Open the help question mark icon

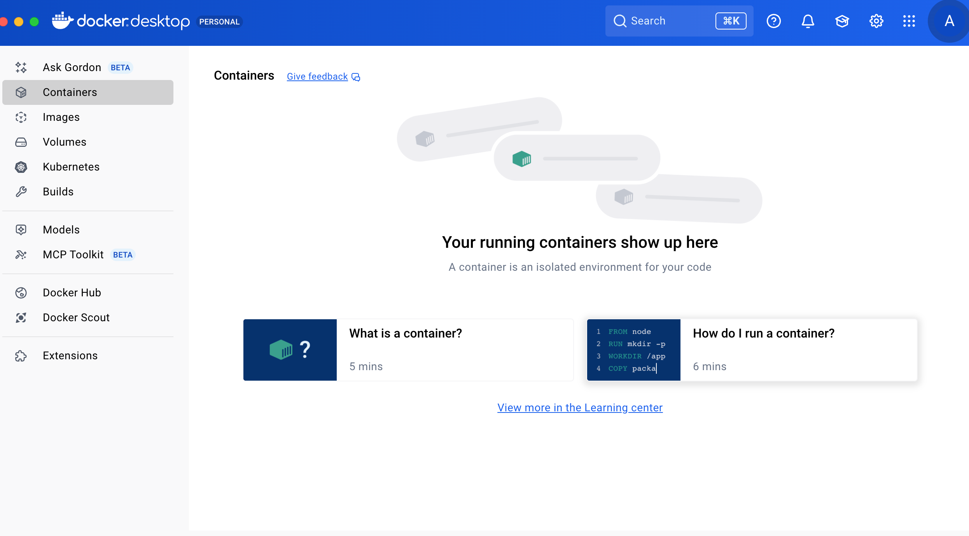(773, 21)
